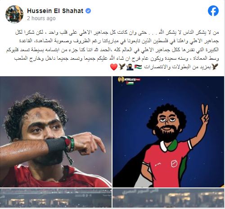Open the Facebook logo link
This screenshot has width=225, height=209.
[x=213, y=11]
